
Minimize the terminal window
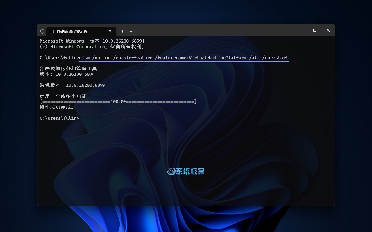coord(301,30)
